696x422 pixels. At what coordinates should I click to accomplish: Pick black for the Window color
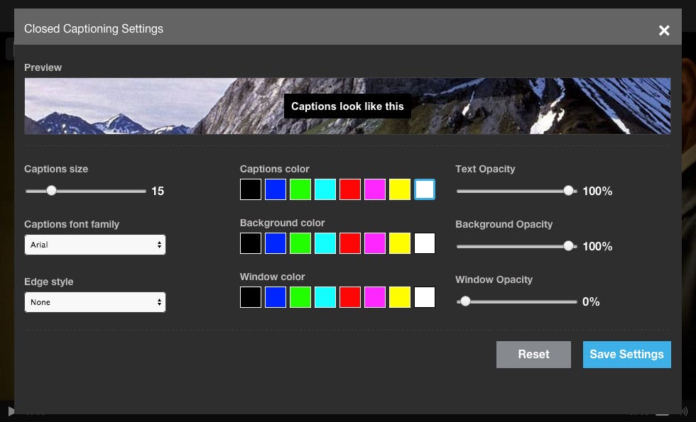click(251, 297)
